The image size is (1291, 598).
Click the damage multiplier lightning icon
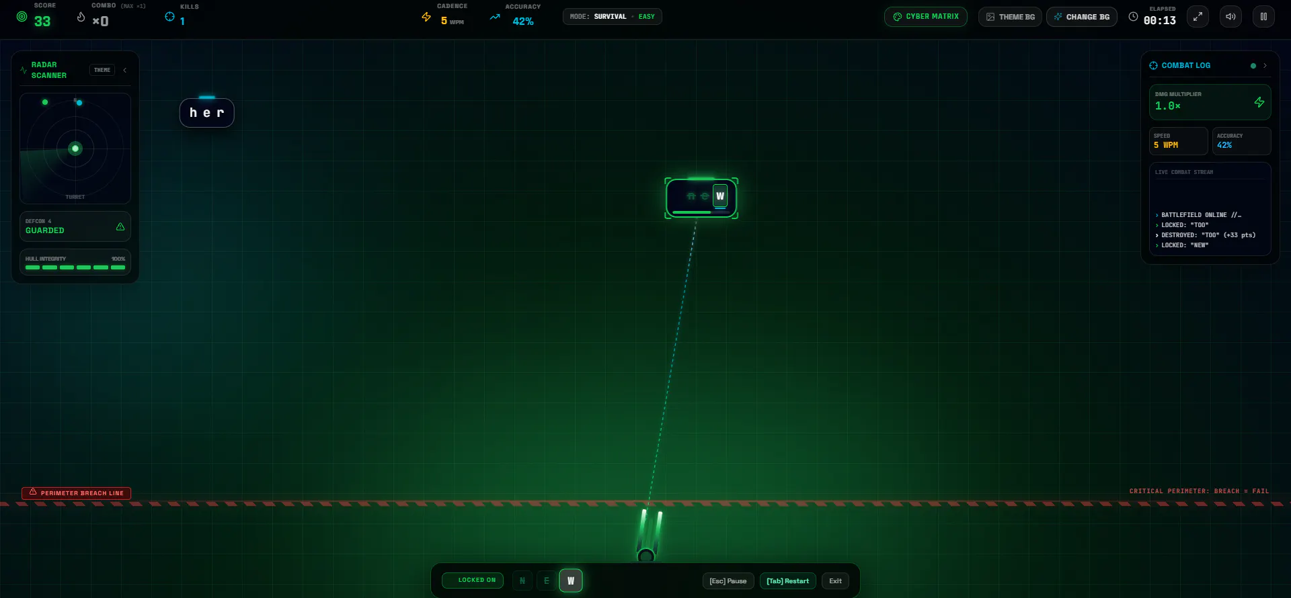(x=1259, y=102)
